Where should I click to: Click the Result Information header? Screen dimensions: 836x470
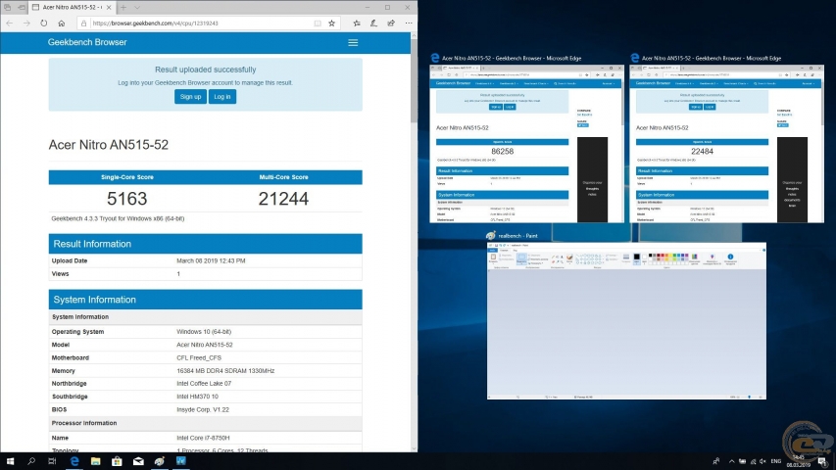pyautogui.click(x=205, y=244)
